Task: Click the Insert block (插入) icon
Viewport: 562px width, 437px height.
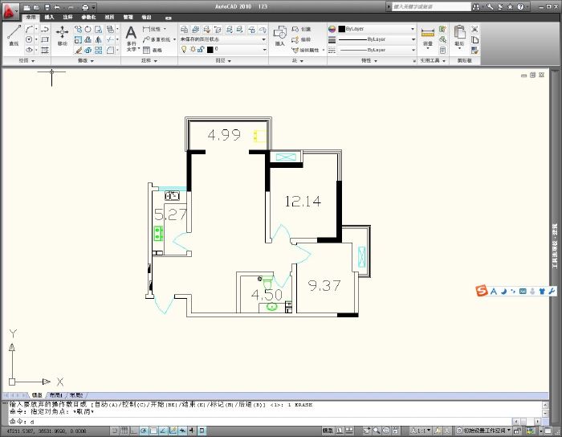Action: click(279, 35)
